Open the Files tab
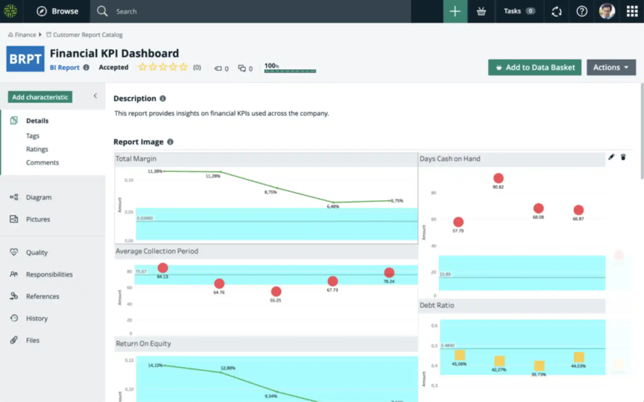This screenshot has height=402, width=644. pyautogui.click(x=33, y=340)
